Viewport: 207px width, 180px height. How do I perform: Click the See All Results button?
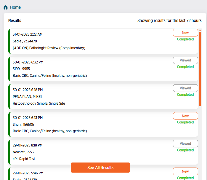click(100, 168)
